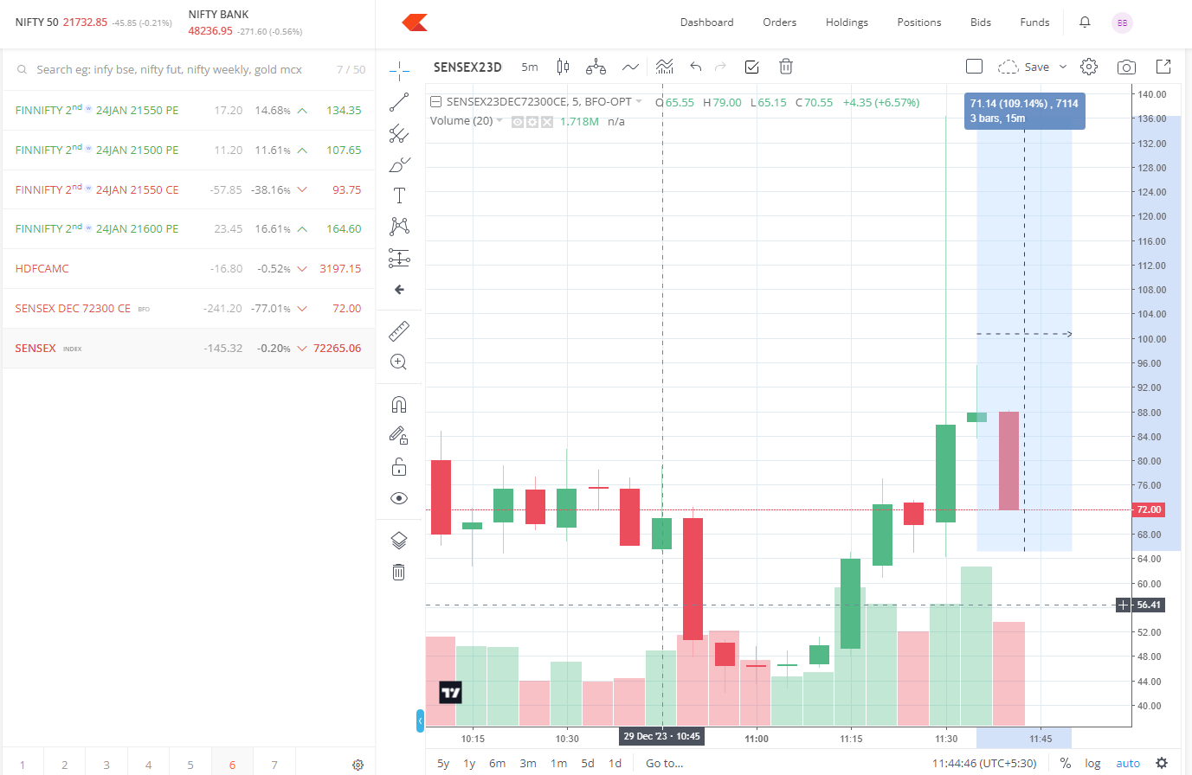Open notifications bell icon
This screenshot has width=1192, height=775.
pos(1085,22)
